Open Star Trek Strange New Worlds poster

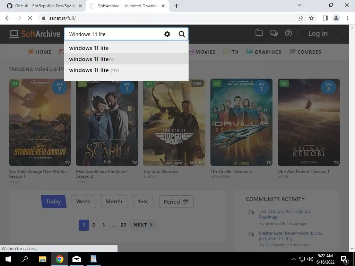[40, 122]
